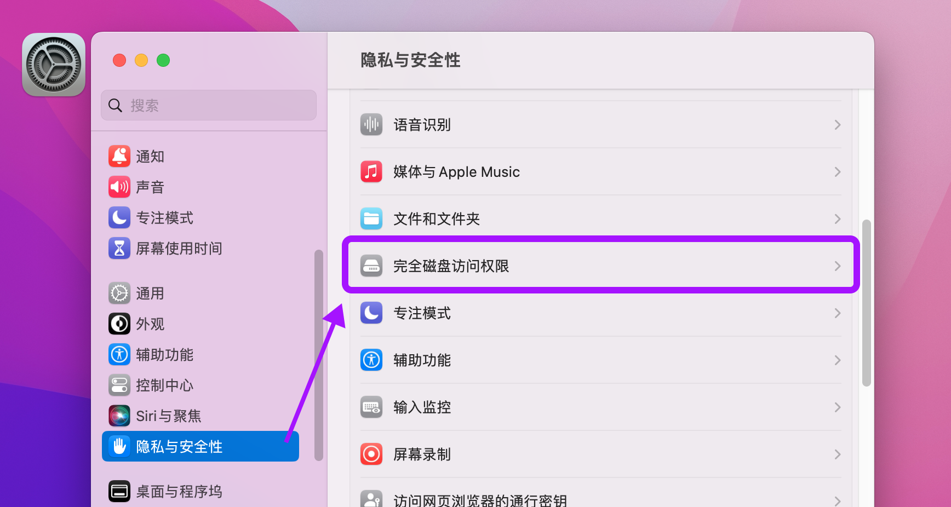The height and width of the screenshot is (507, 951).
Task: Click the System Settings gear app icon
Action: click(54, 65)
